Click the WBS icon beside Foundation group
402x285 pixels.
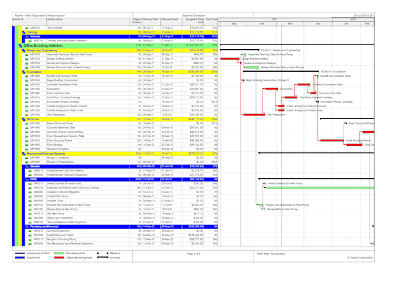[x=24, y=72]
